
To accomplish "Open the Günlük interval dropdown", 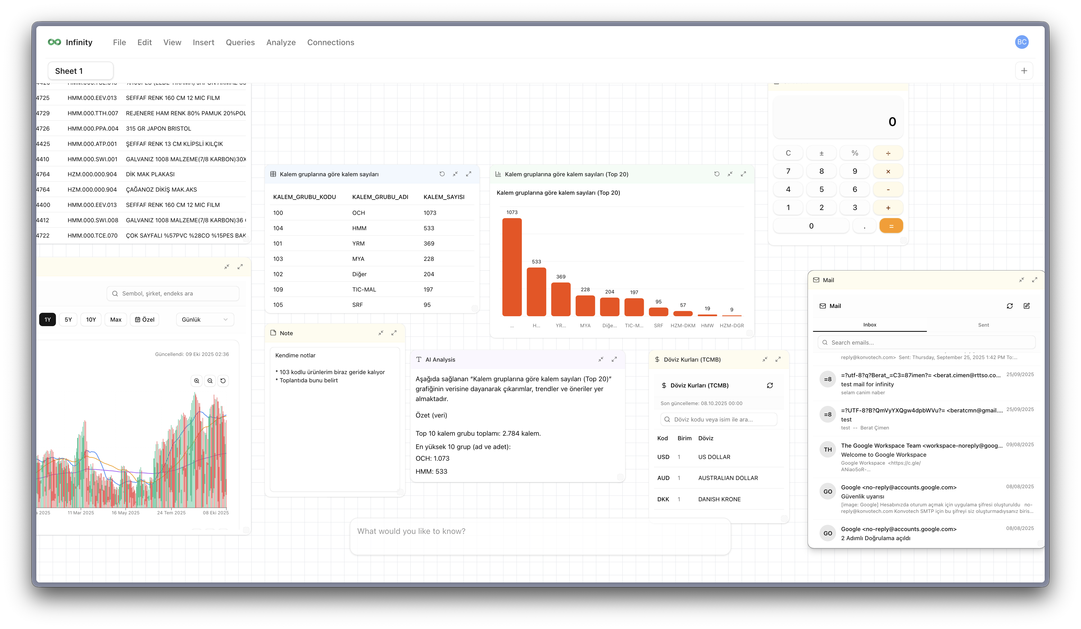I will click(x=205, y=320).
